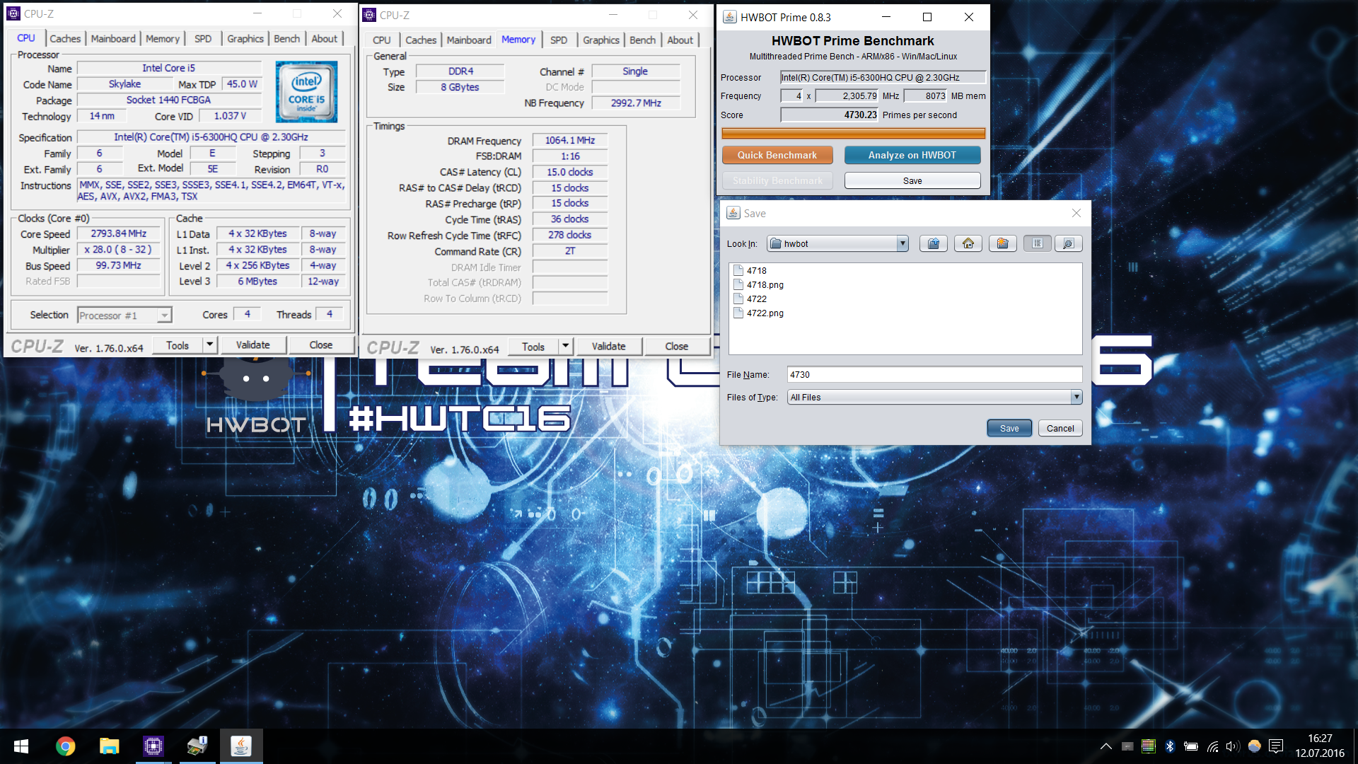Open Caches tab in left CPU-Z window

pos(65,39)
